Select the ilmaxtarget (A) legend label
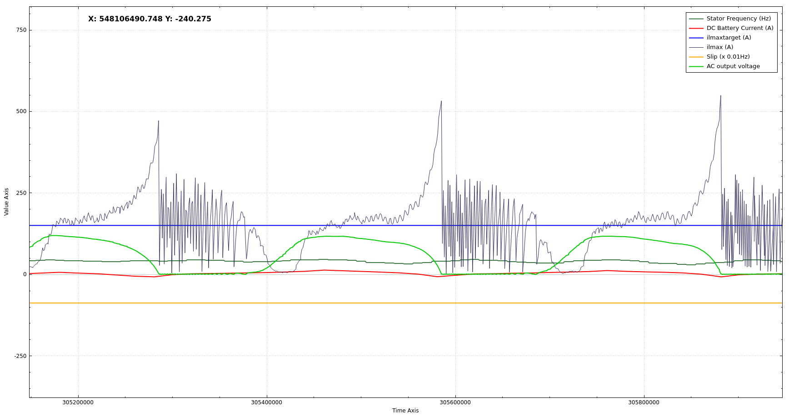This screenshot has height=417, width=789. click(x=729, y=38)
